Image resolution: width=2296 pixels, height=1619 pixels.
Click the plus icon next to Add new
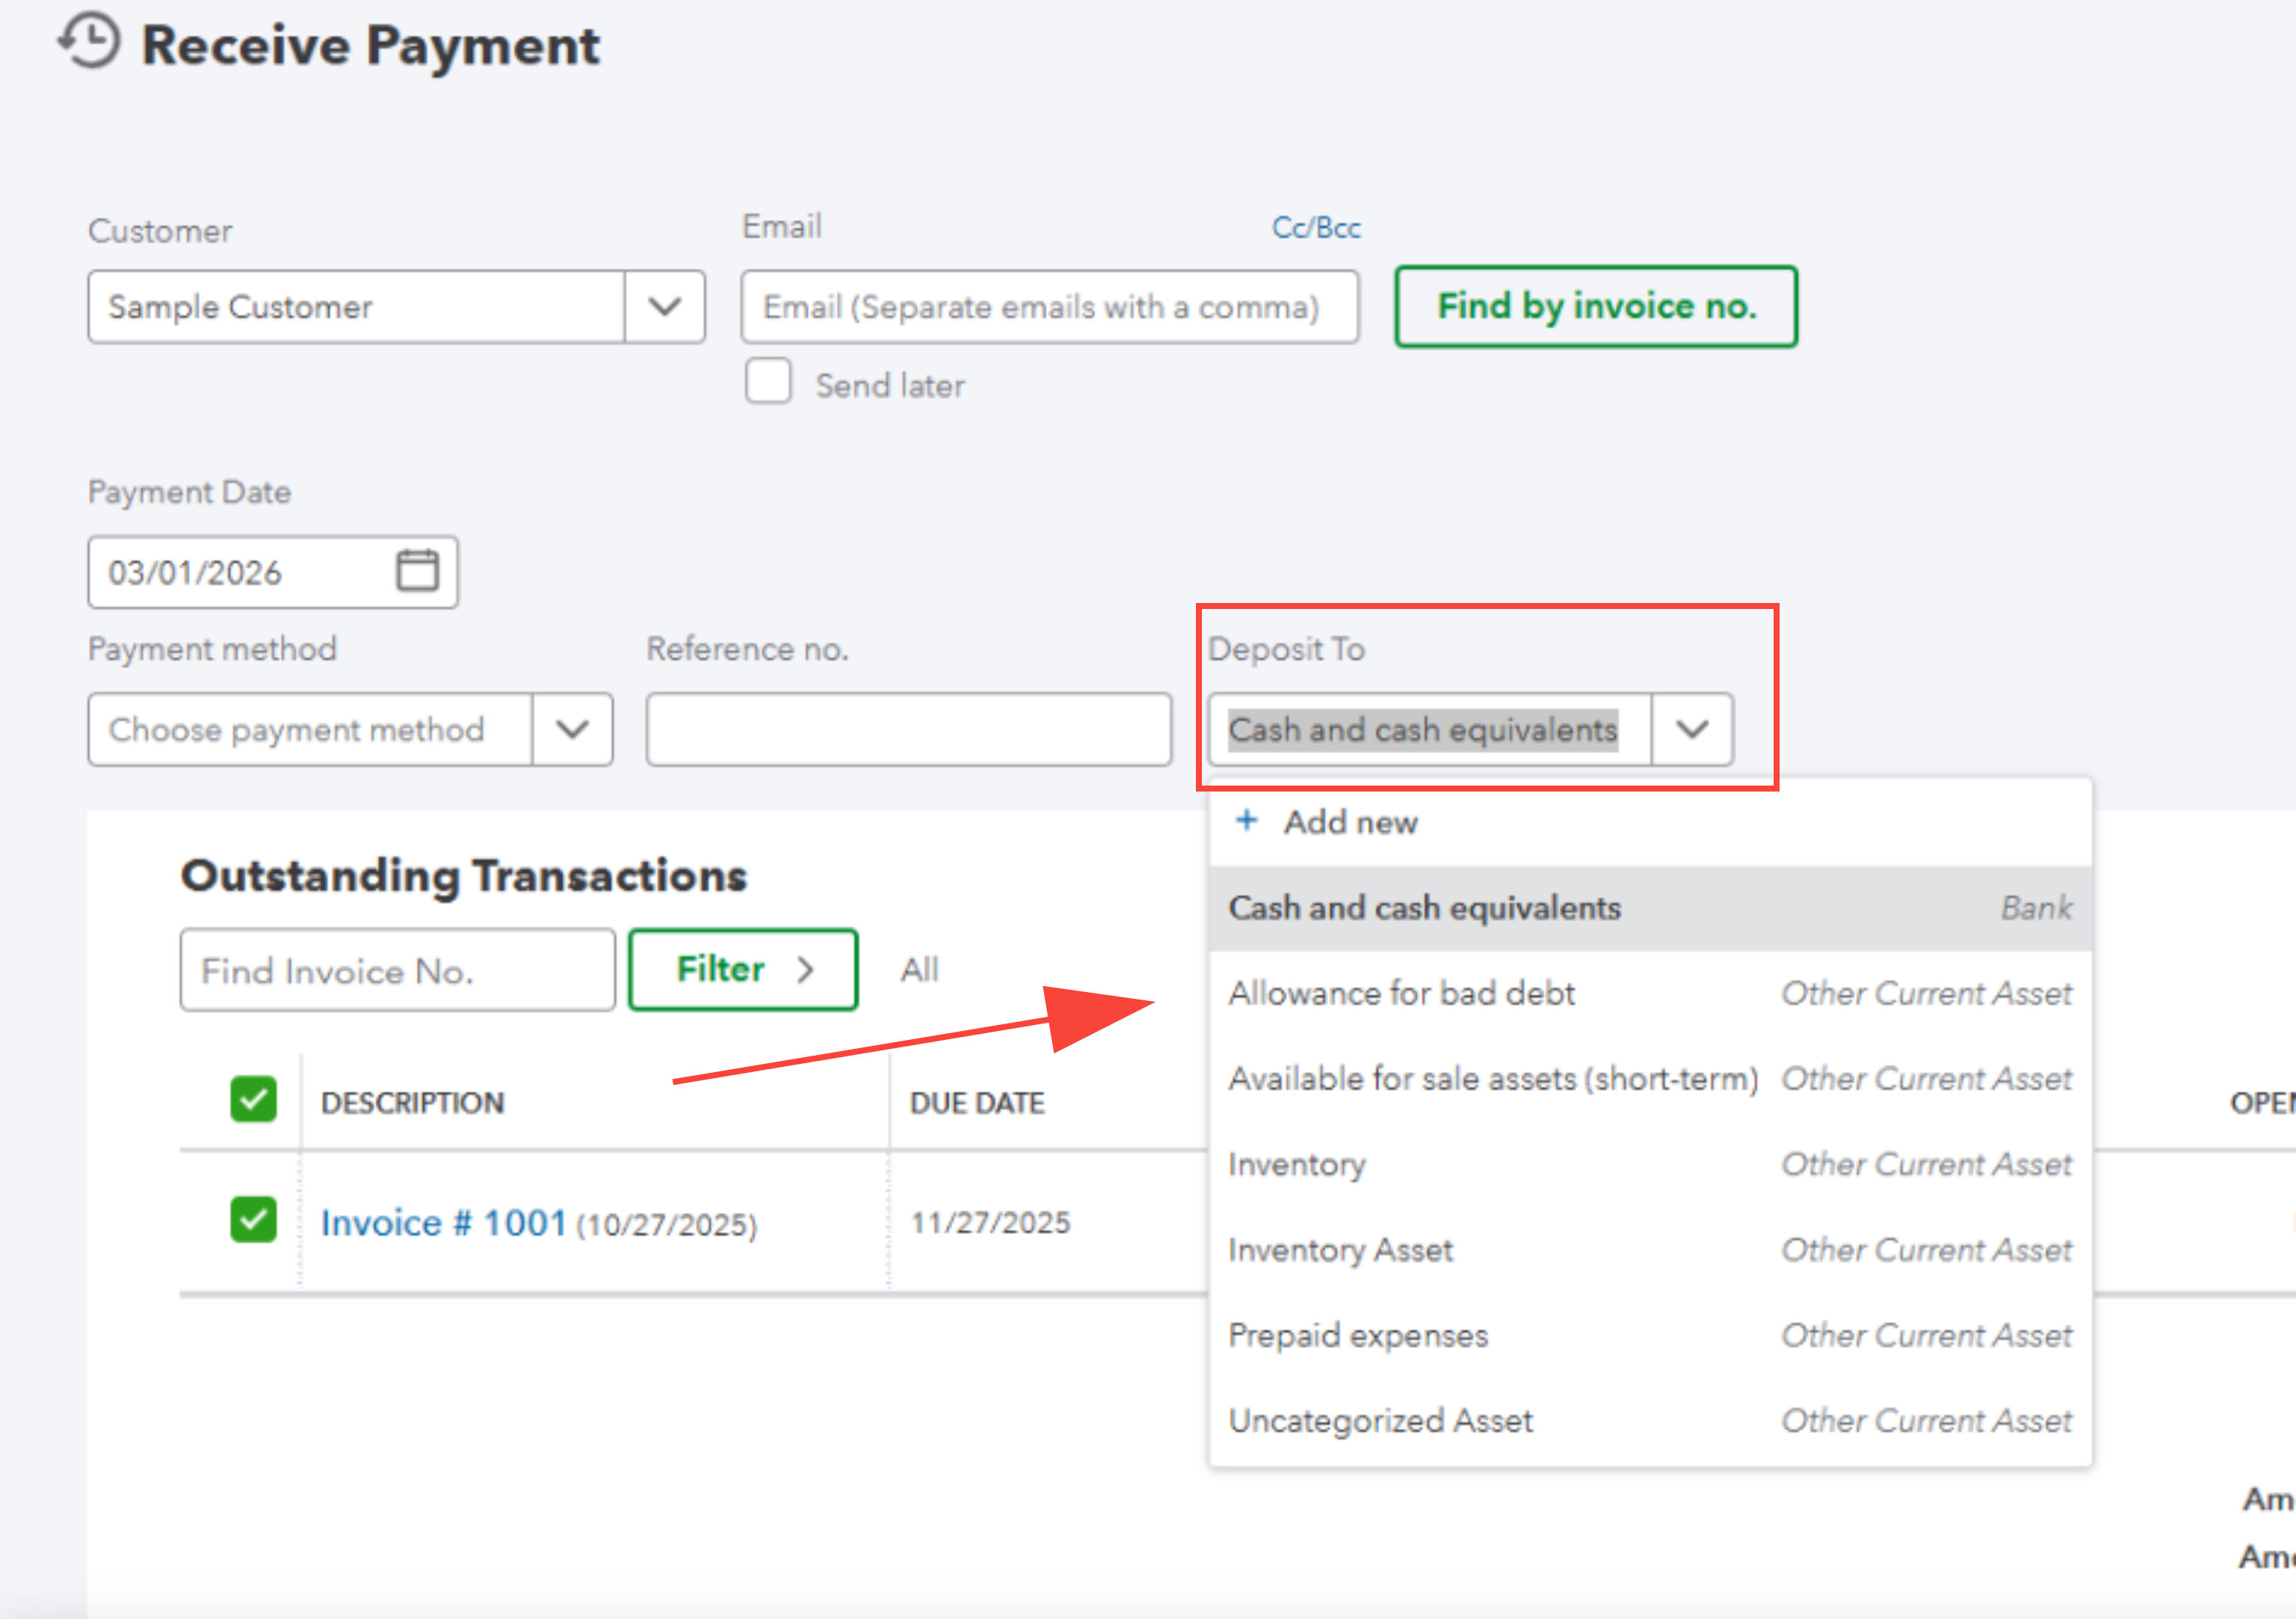tap(1246, 821)
